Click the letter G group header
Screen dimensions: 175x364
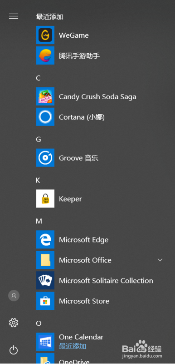pyautogui.click(x=39, y=140)
